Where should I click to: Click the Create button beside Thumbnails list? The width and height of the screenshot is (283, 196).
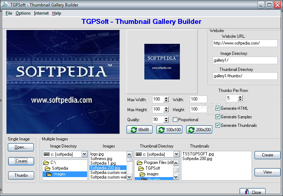click(x=267, y=155)
